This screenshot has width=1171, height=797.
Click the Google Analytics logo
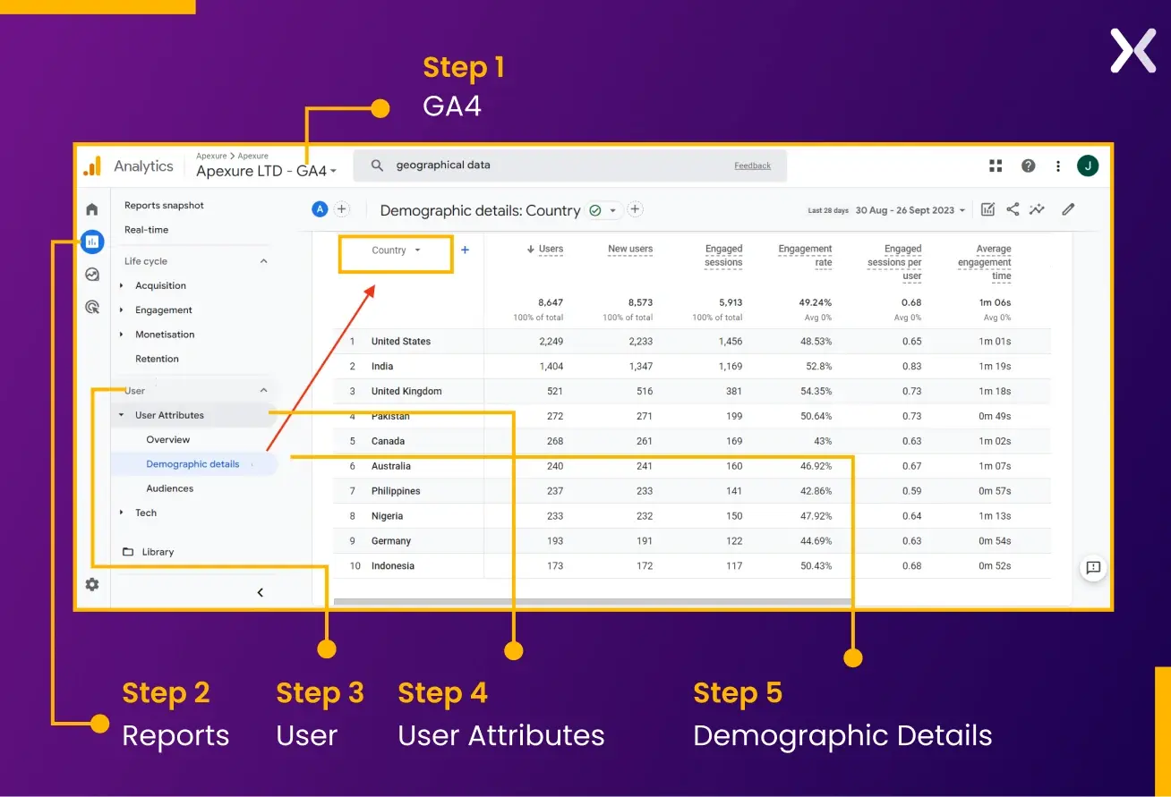(93, 165)
